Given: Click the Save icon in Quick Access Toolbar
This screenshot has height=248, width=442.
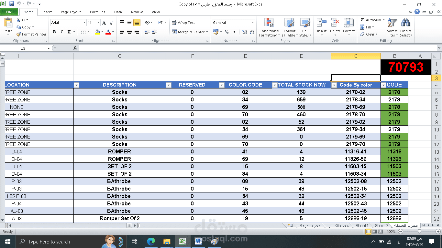Looking at the screenshot, I should click(x=12, y=4).
